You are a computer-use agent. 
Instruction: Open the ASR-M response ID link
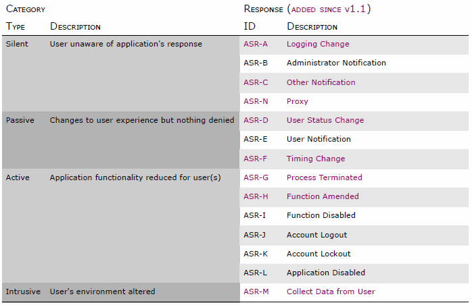tap(256, 292)
